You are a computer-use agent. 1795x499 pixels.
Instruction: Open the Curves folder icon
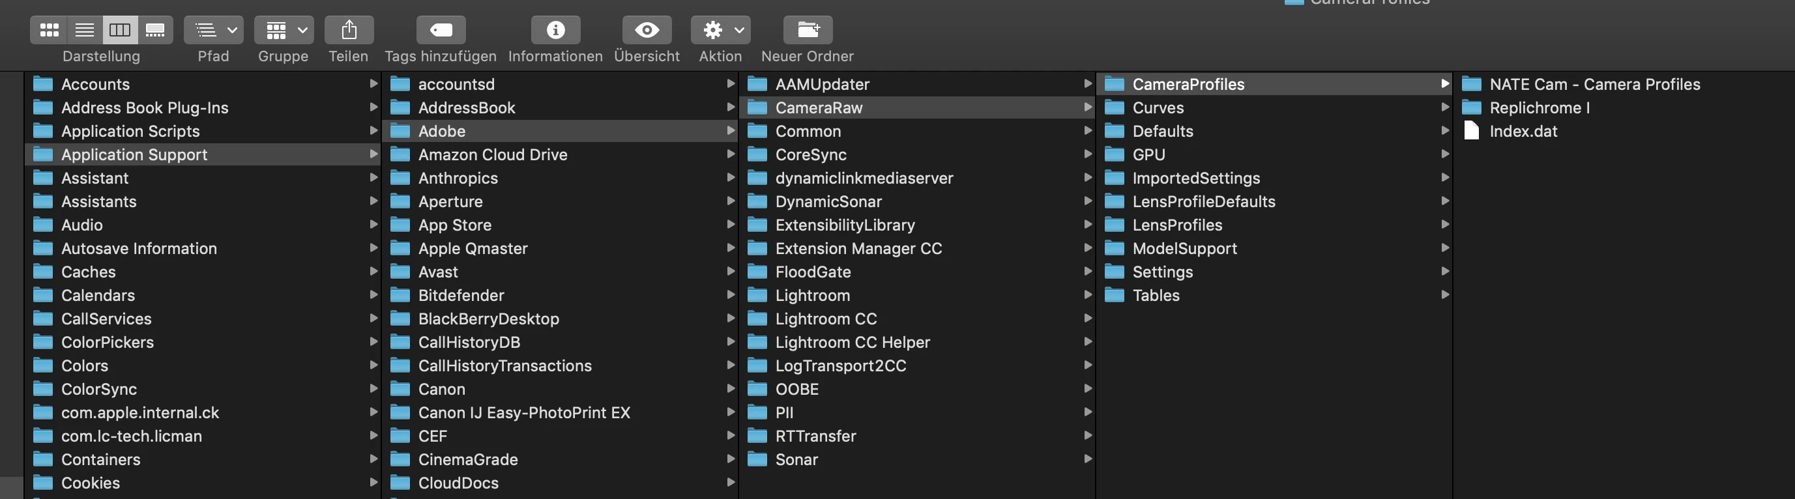coord(1115,107)
